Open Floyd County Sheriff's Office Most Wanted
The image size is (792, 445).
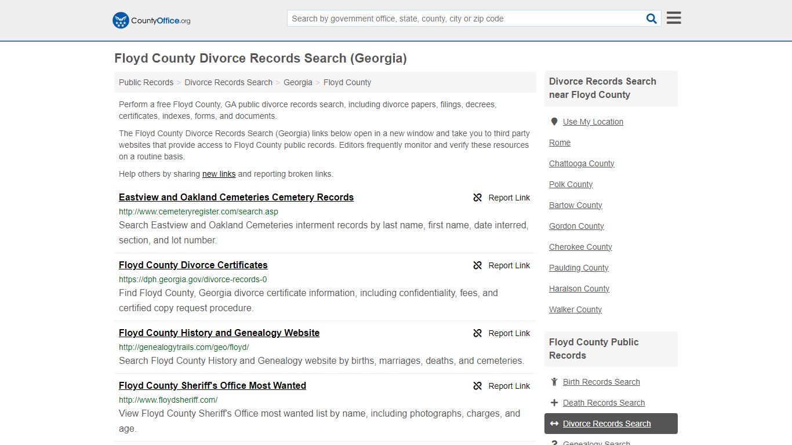[x=212, y=385]
